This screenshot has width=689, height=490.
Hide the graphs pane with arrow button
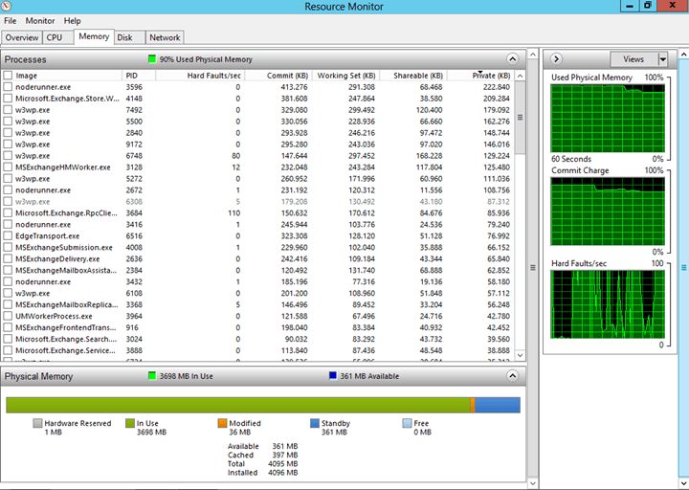556,59
